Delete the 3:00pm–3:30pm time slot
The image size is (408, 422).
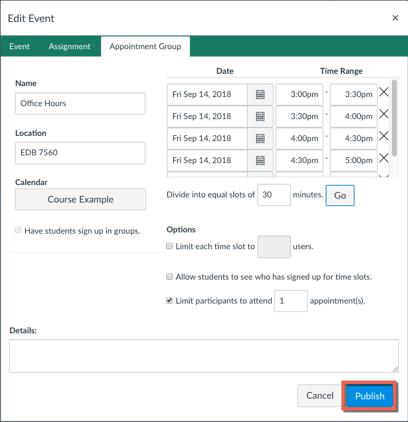[x=383, y=93]
